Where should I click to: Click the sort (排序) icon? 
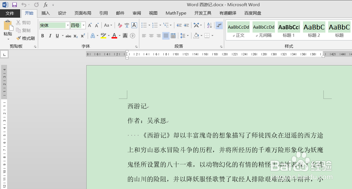209,25
